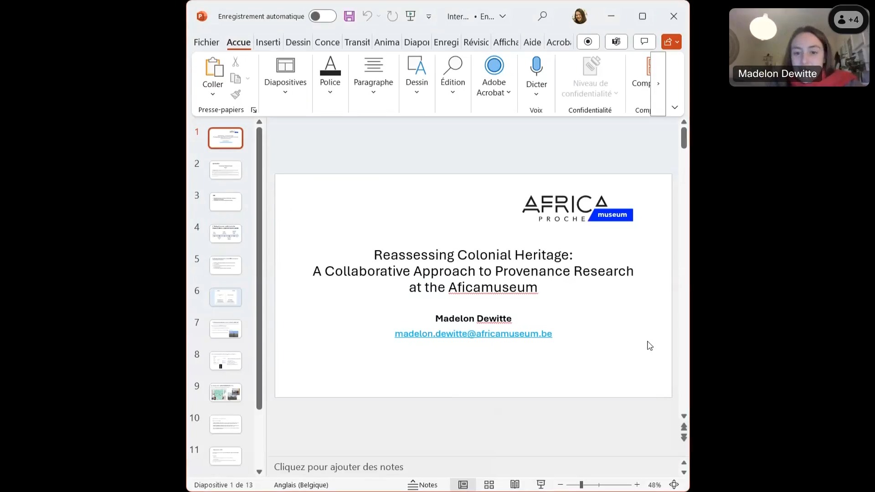Select the format painter brush
Image resolution: width=875 pixels, height=492 pixels.
point(236,94)
